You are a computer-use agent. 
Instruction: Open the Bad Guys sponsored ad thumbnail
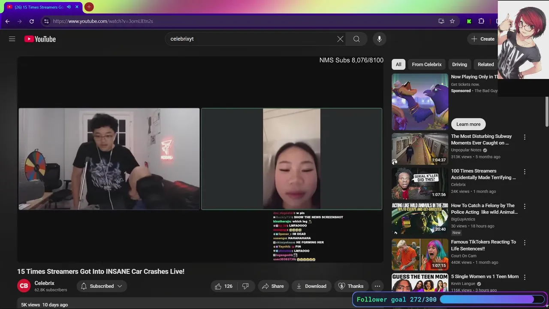(x=420, y=102)
